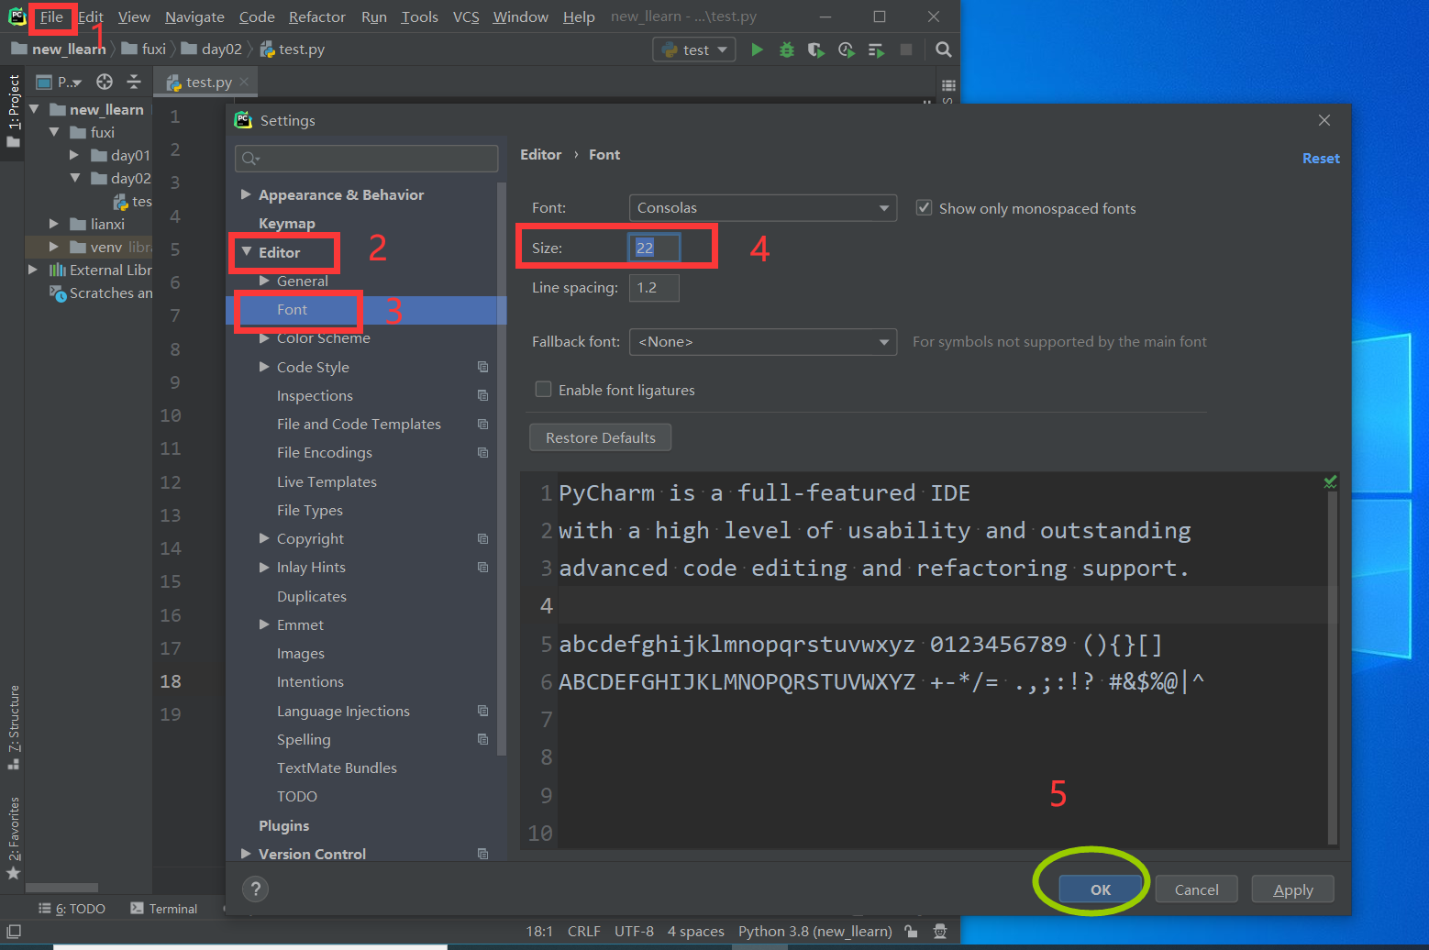This screenshot has height=950, width=1429.
Task: Expand the lianxi folder
Action: [54, 224]
